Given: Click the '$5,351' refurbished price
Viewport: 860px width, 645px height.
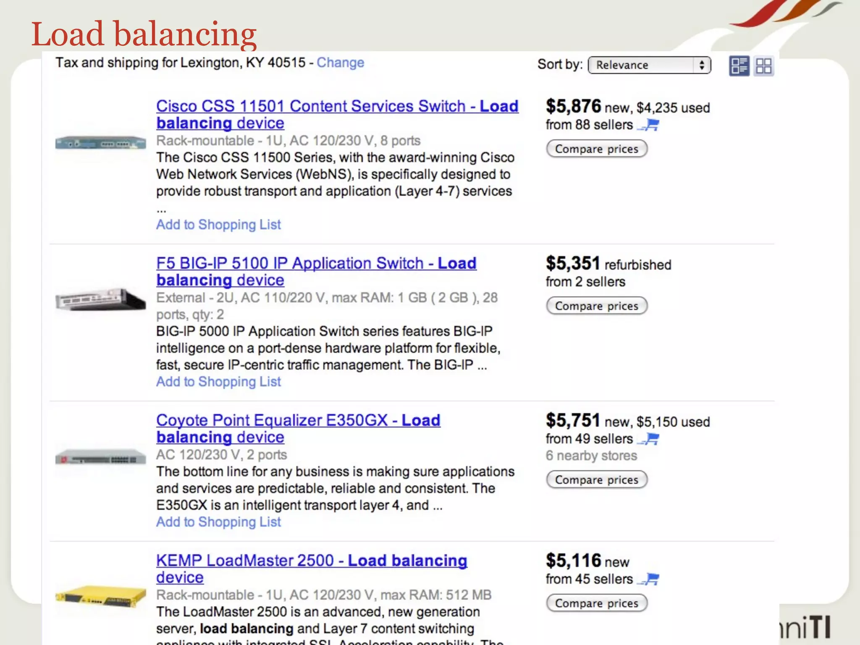Looking at the screenshot, I should point(573,263).
